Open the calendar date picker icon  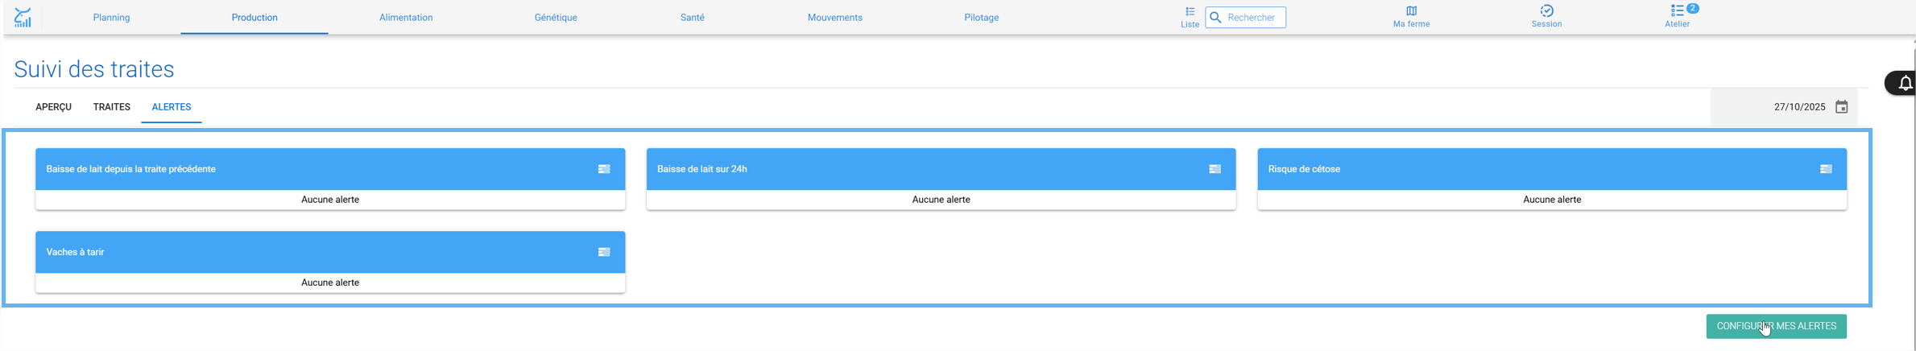click(1841, 107)
